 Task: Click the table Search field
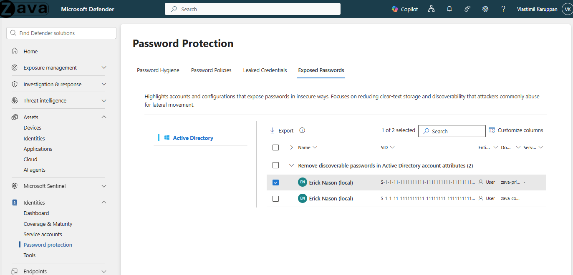[452, 131]
